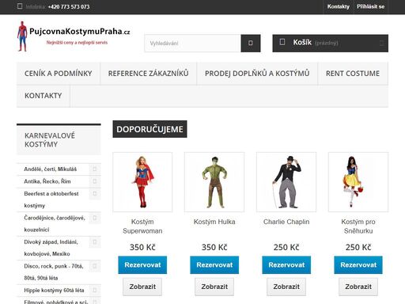The height and width of the screenshot is (304, 405).
Task: Go to Prodej doplňků a kostýmů
Action: pyautogui.click(x=257, y=74)
